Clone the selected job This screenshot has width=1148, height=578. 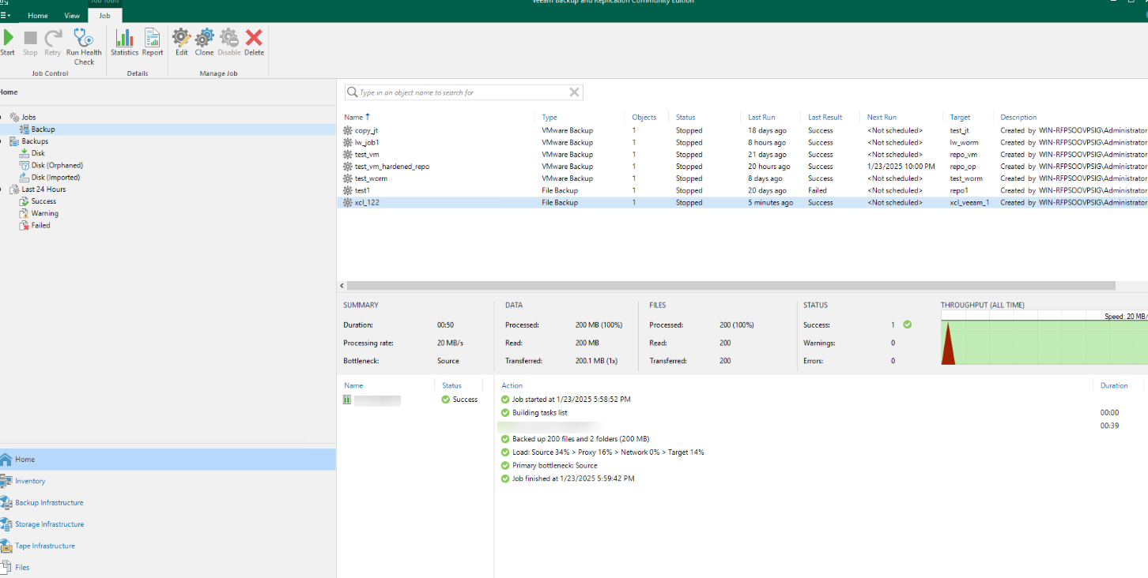pos(204,42)
